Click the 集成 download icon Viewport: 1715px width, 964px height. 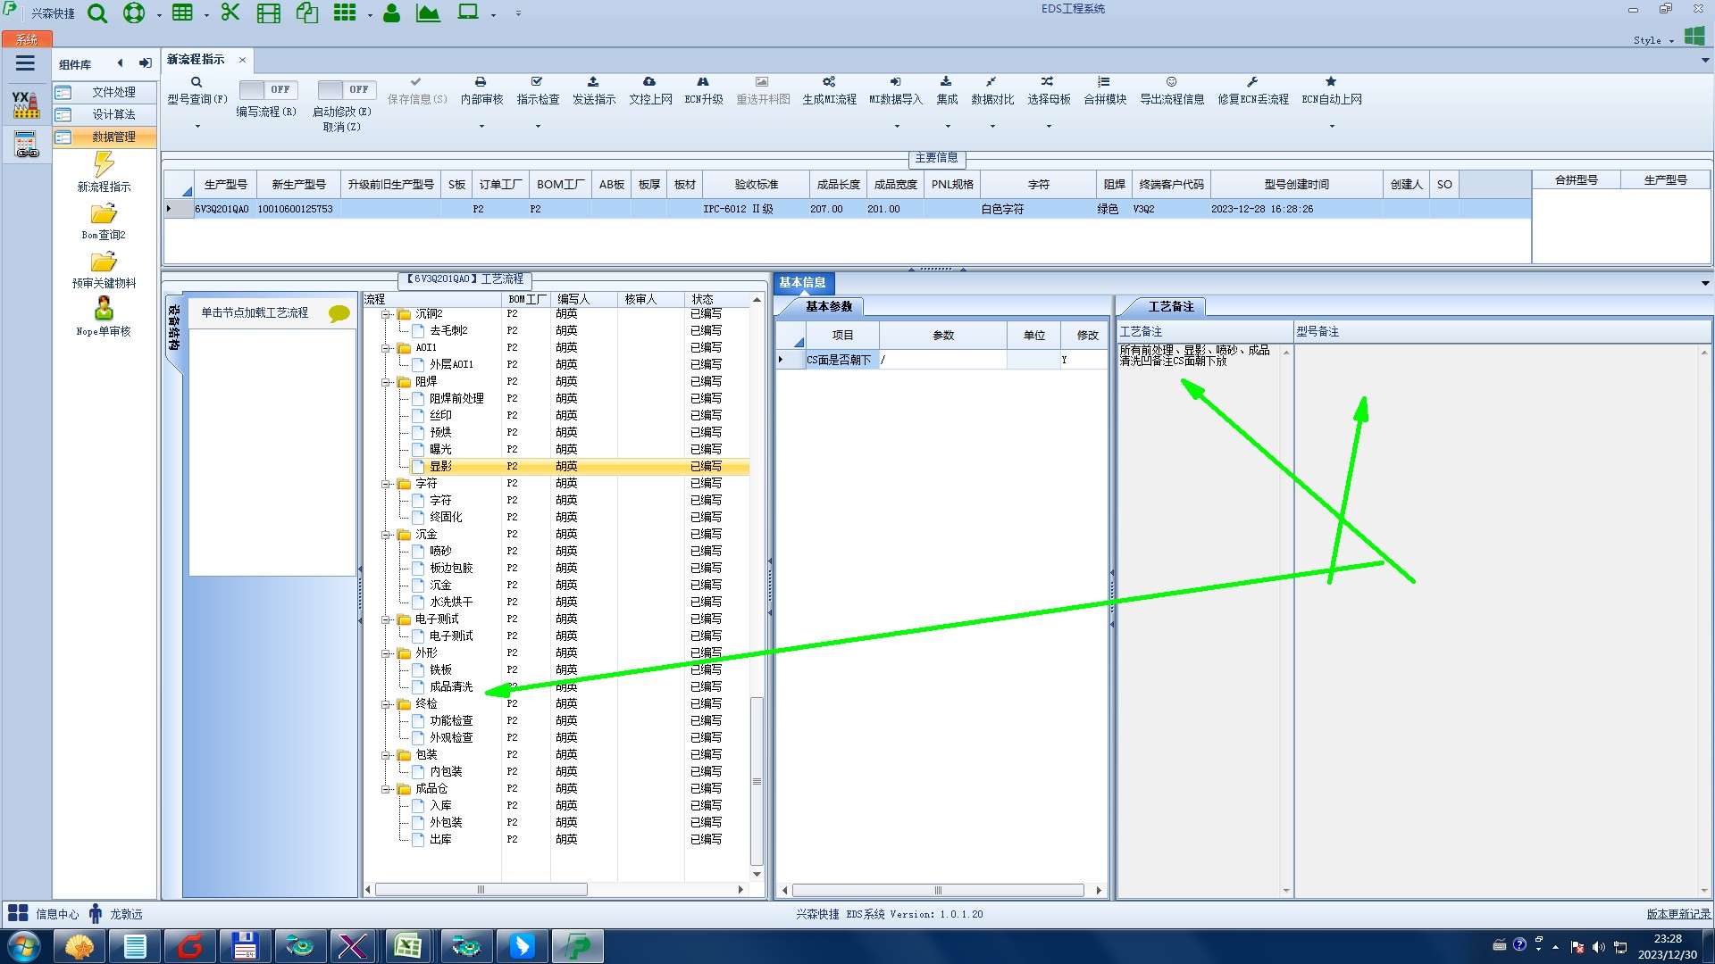[x=946, y=82]
